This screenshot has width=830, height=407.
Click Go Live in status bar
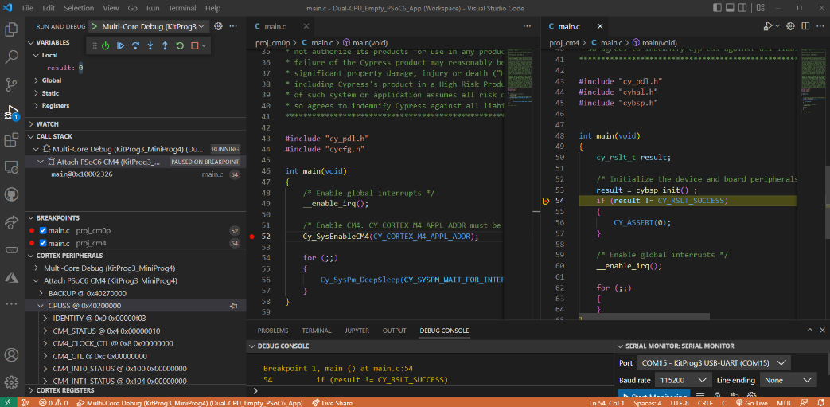click(752, 402)
